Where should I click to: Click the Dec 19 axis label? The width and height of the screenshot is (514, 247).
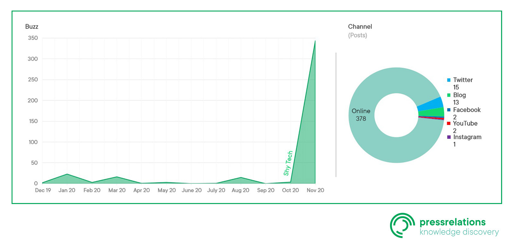click(x=43, y=190)
